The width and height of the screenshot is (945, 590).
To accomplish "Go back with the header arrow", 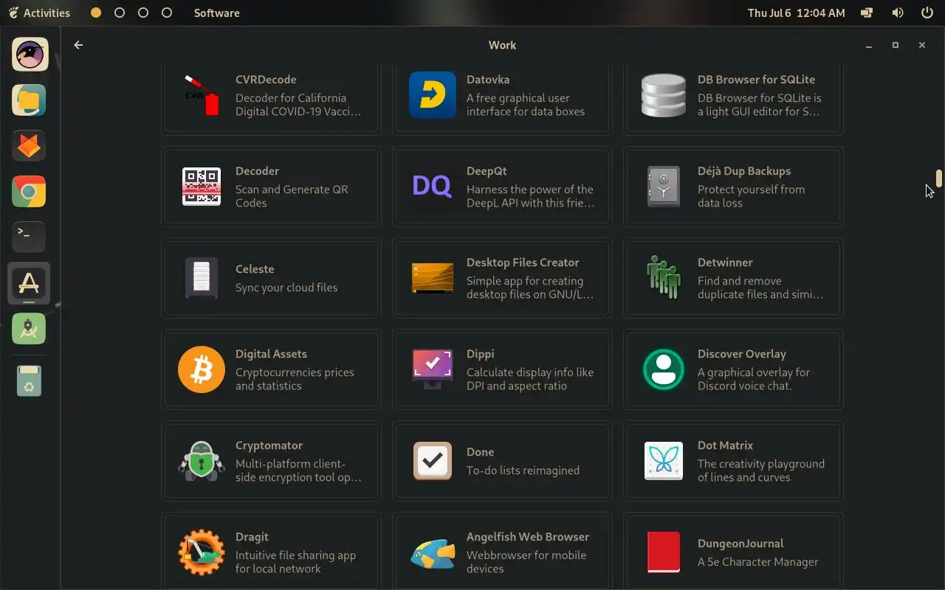I will pos(78,45).
